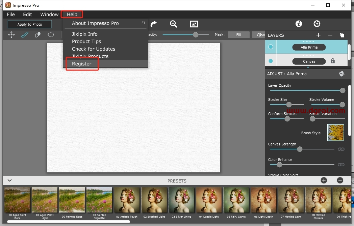The image size is (354, 226).
Task: Click the Stroke Size slider handle
Action: coord(289,105)
